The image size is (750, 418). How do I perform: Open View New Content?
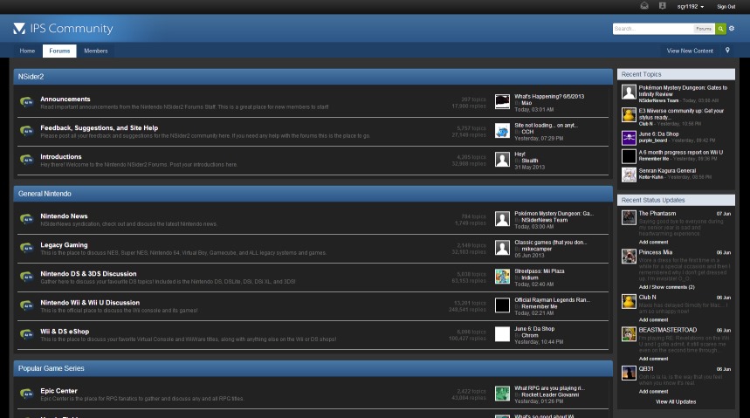click(690, 51)
